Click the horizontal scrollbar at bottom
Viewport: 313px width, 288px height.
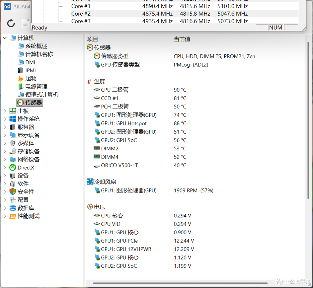pos(180,283)
